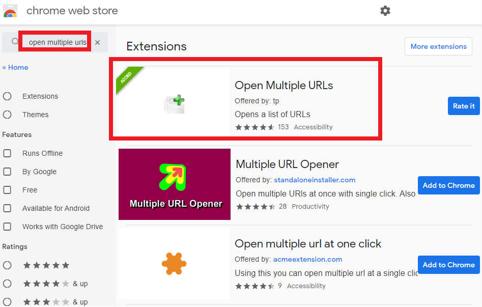
Task: Click the Rate it button
Action: pyautogui.click(x=464, y=106)
